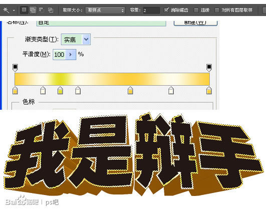Select the middle yellow color stop
The width and height of the screenshot is (266, 210).
tap(130, 90)
